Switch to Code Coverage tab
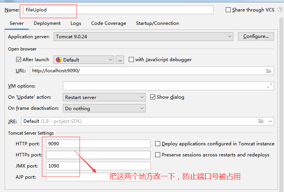 108,23
